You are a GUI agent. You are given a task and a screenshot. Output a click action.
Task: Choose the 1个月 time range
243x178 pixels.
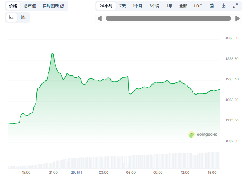click(138, 6)
